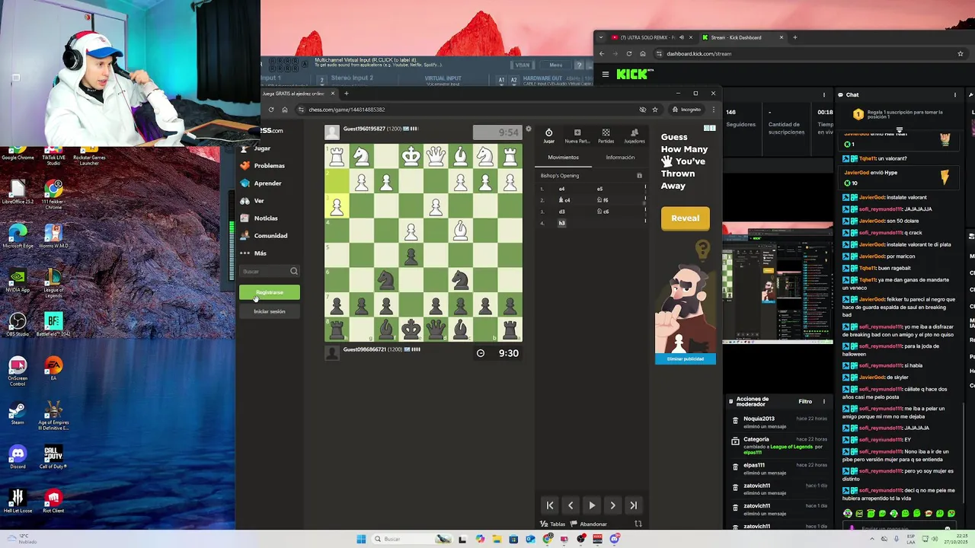This screenshot has width=975, height=548.
Task: Select the white queen on the board
Action: [436, 156]
